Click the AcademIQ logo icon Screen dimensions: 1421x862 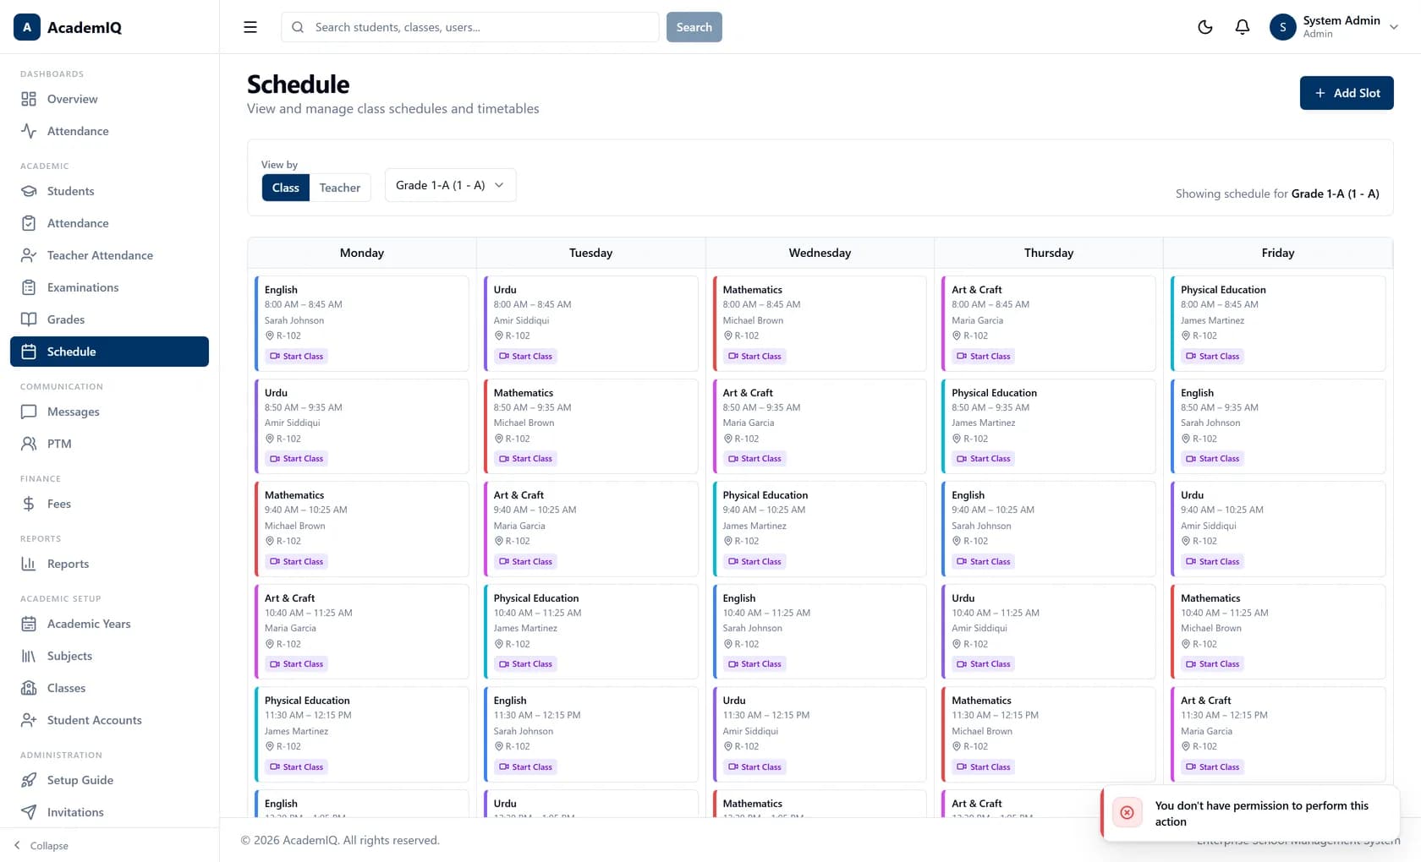(x=27, y=27)
